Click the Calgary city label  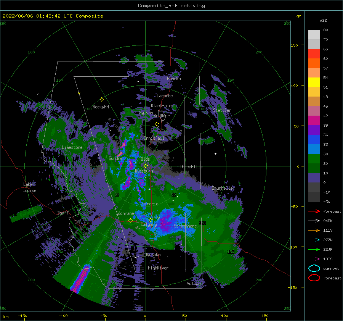tap(149, 224)
